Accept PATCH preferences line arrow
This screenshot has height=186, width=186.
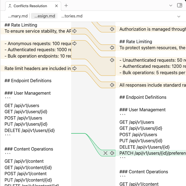[112, 153]
